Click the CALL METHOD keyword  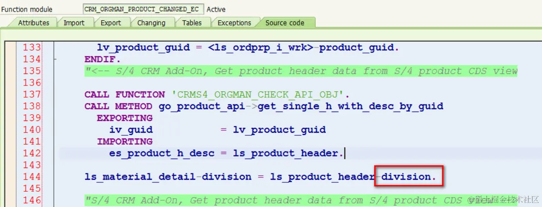[x=118, y=106]
